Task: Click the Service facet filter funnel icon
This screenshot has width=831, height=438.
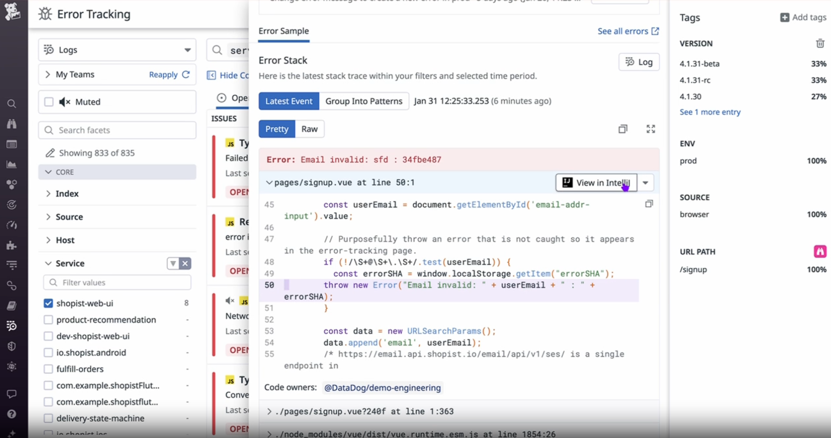Action: (x=173, y=263)
